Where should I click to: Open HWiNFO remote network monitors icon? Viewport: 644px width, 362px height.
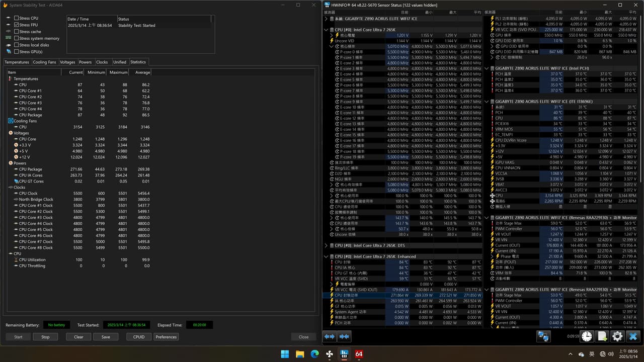[x=543, y=336]
